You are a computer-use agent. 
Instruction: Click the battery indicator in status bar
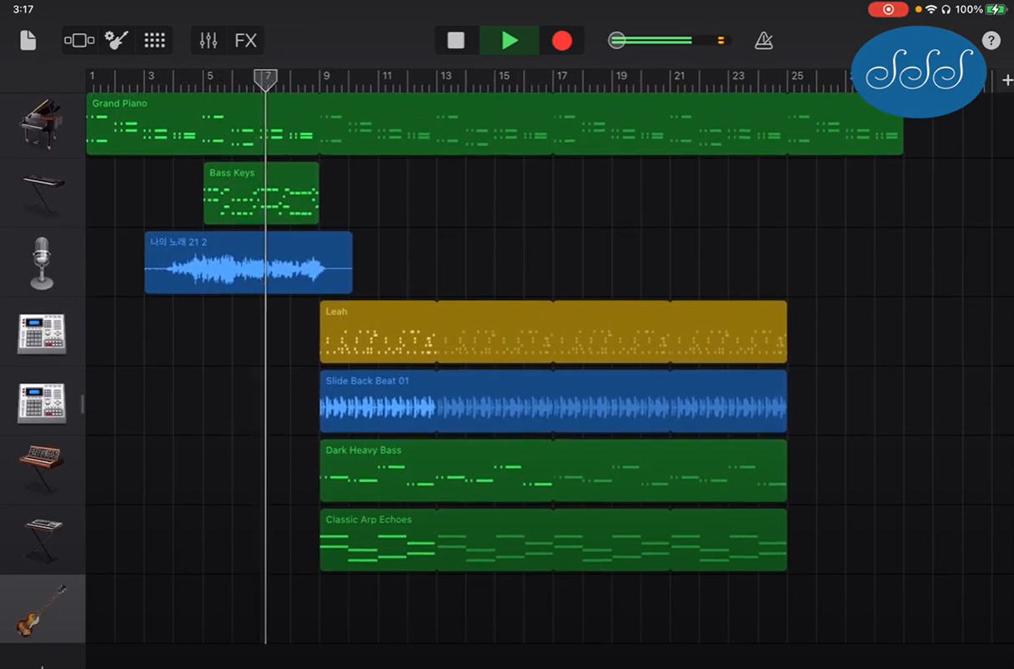point(996,9)
